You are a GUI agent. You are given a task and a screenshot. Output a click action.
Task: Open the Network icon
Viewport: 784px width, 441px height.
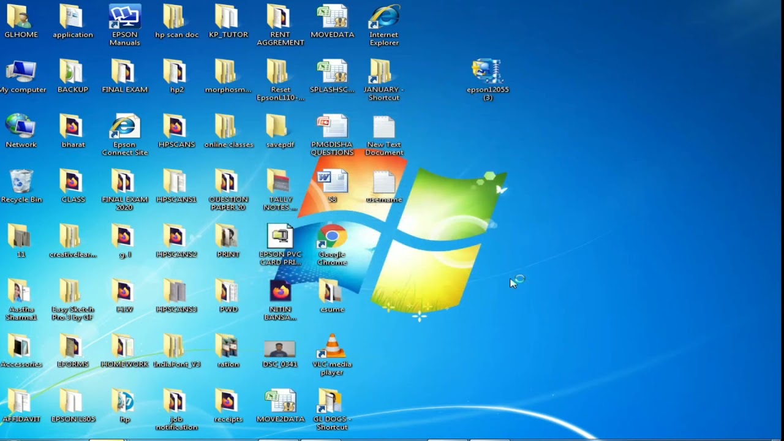[x=21, y=131]
